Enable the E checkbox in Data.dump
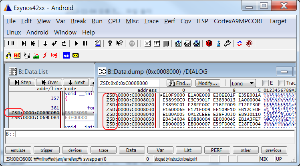 pyautogui.click(x=266, y=83)
